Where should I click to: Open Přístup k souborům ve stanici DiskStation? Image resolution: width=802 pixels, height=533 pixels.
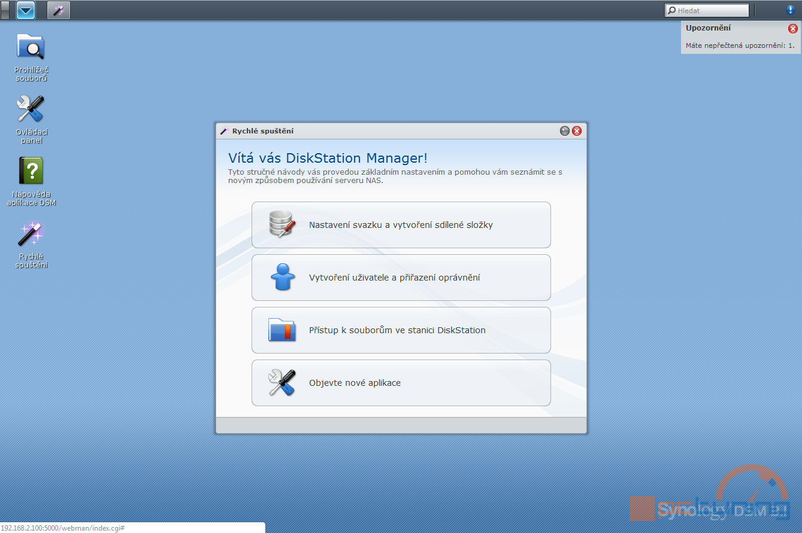point(401,330)
